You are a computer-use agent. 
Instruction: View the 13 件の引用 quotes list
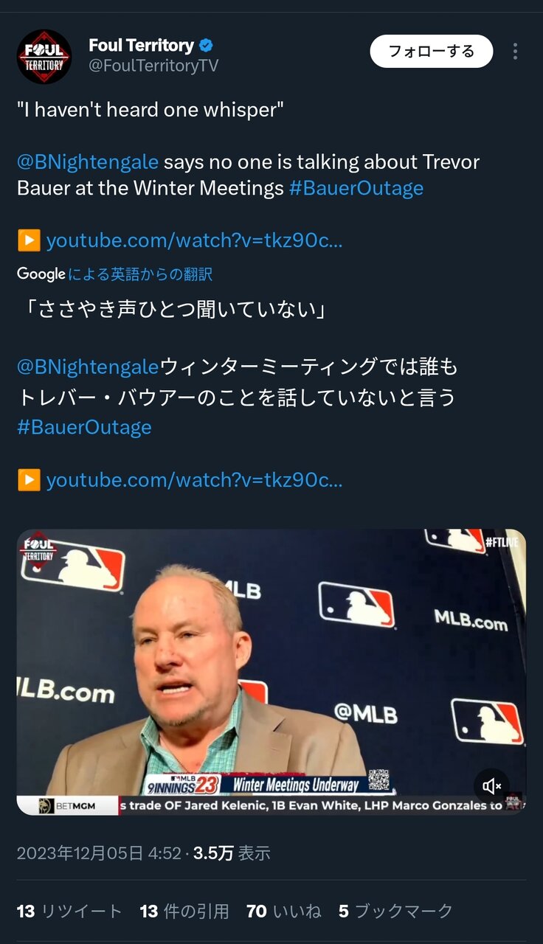tap(184, 912)
